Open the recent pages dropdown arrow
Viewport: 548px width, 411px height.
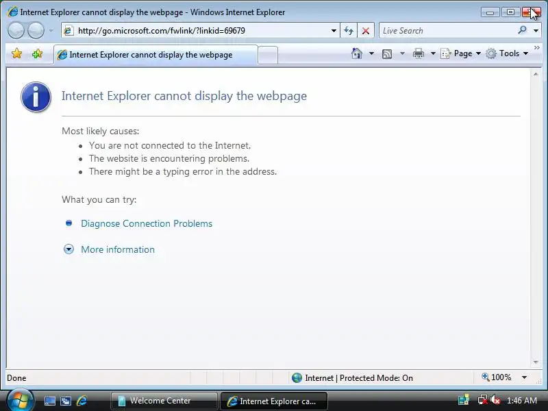[x=51, y=31]
